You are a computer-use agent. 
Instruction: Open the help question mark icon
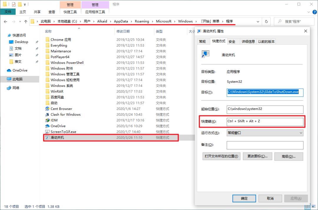click(315, 12)
